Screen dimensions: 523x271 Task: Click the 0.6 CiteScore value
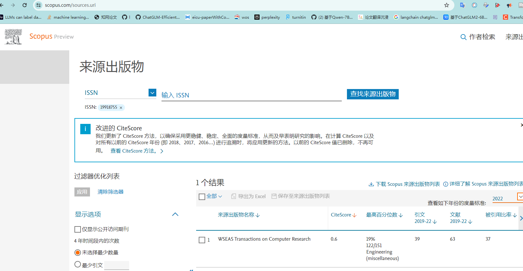click(x=334, y=239)
